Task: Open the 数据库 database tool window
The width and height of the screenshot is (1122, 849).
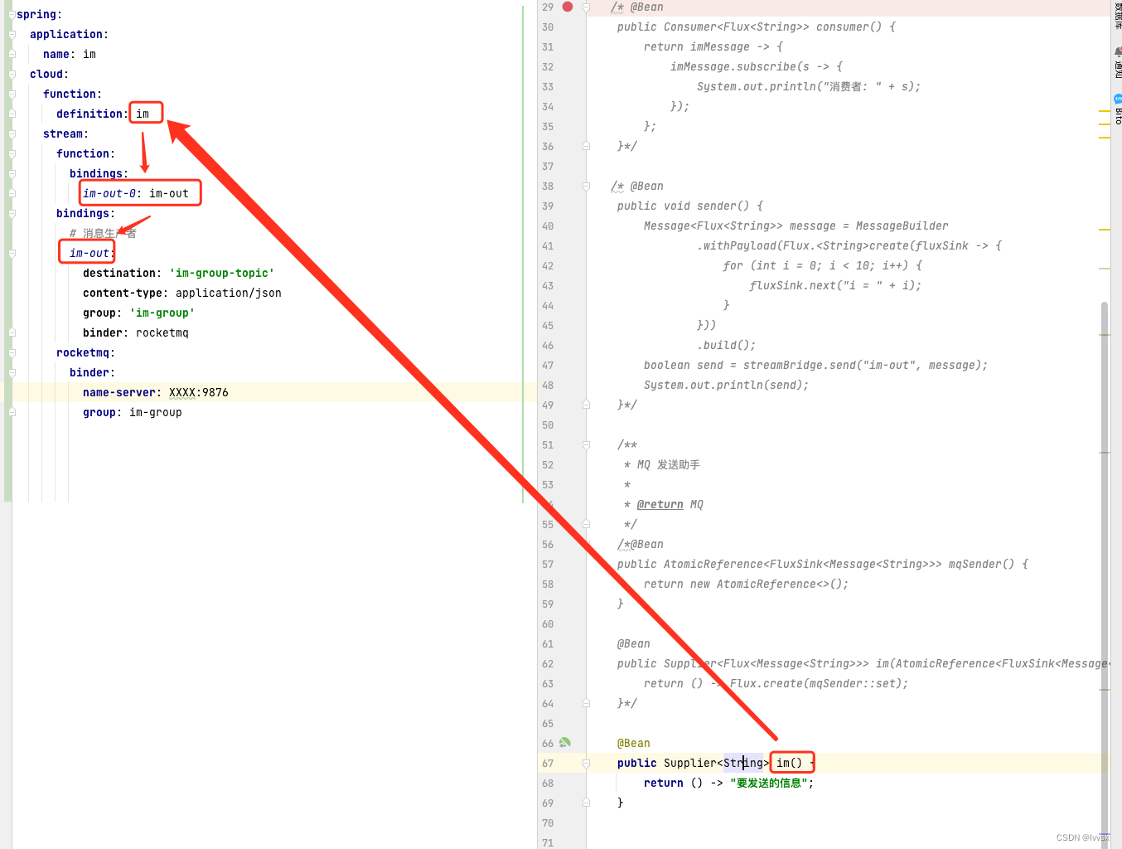Action: (x=1117, y=15)
